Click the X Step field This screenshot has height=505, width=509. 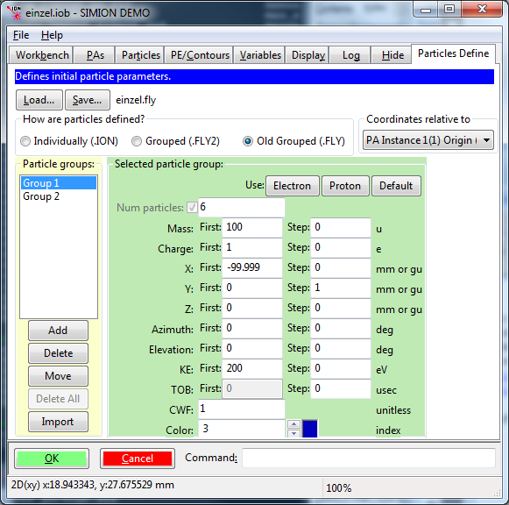[x=341, y=267]
